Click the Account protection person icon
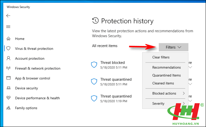 (9, 58)
